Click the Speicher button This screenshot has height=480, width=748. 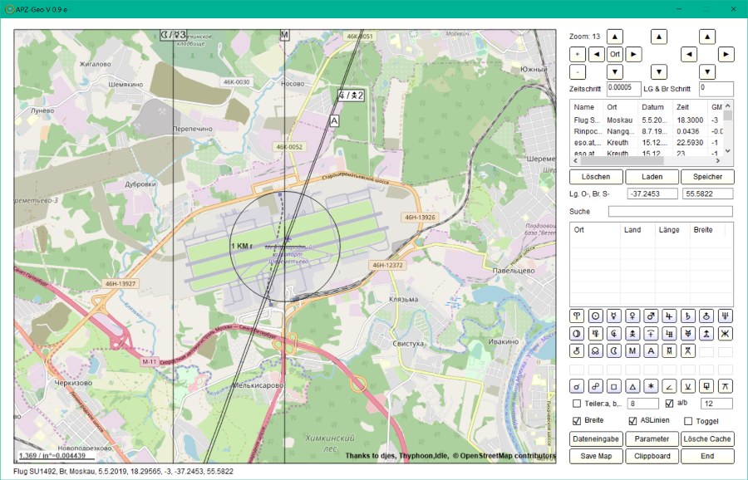[707, 177]
